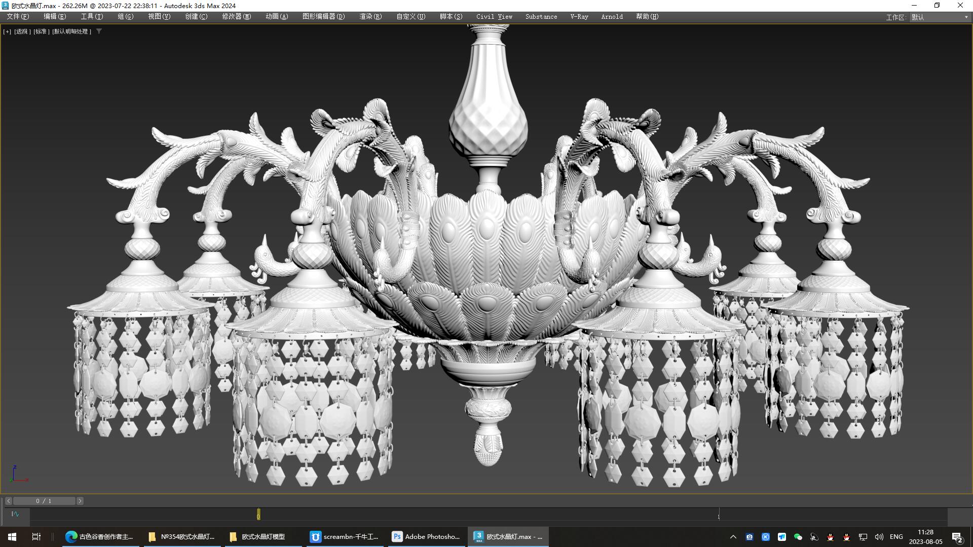
Task: Open WeChat from the system tray
Action: (x=798, y=537)
